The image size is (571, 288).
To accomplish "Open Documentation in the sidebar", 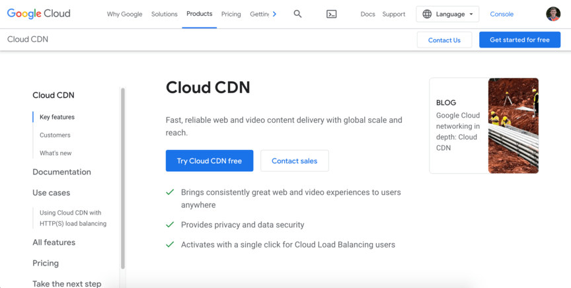I will point(62,172).
